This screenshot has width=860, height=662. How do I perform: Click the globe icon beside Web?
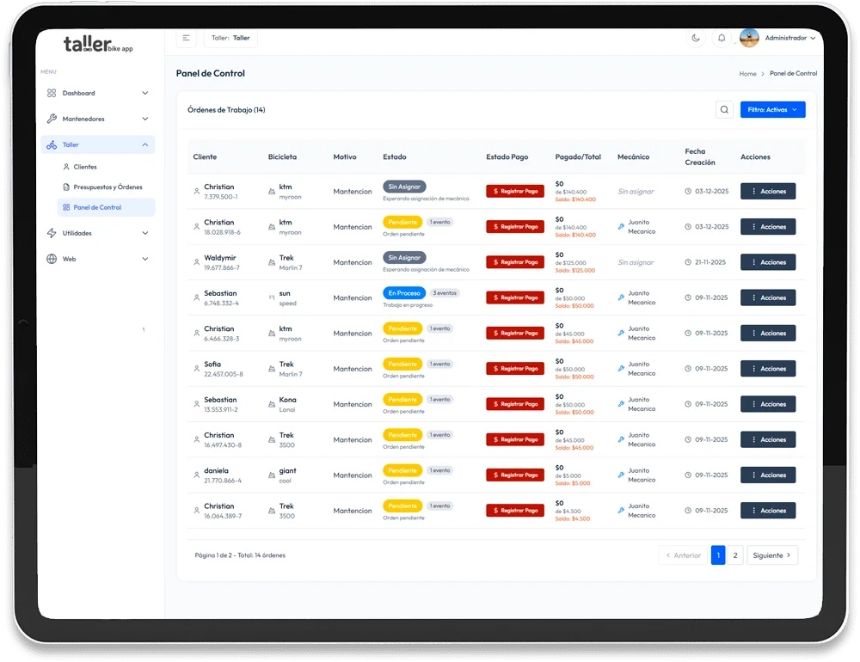(x=52, y=259)
